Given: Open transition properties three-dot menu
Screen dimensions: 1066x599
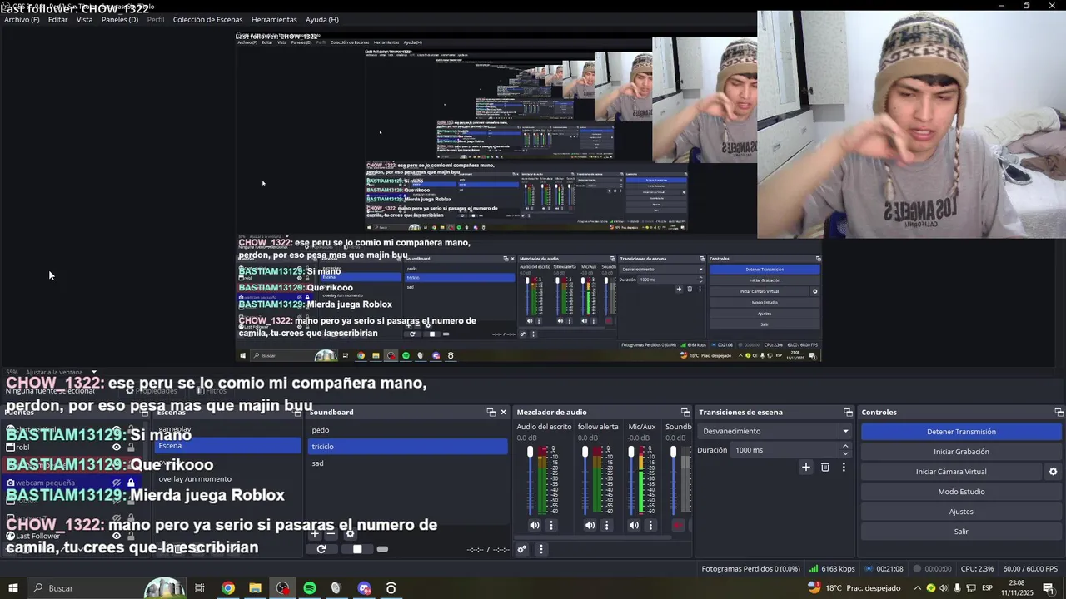Looking at the screenshot, I should click(x=844, y=468).
